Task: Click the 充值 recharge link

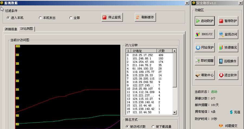Action: pyautogui.click(x=235, y=112)
